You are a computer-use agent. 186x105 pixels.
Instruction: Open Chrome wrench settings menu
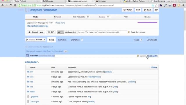click(183, 5)
